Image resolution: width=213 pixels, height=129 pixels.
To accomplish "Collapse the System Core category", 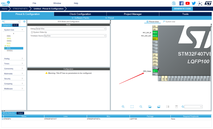I will (x=14, y=30).
